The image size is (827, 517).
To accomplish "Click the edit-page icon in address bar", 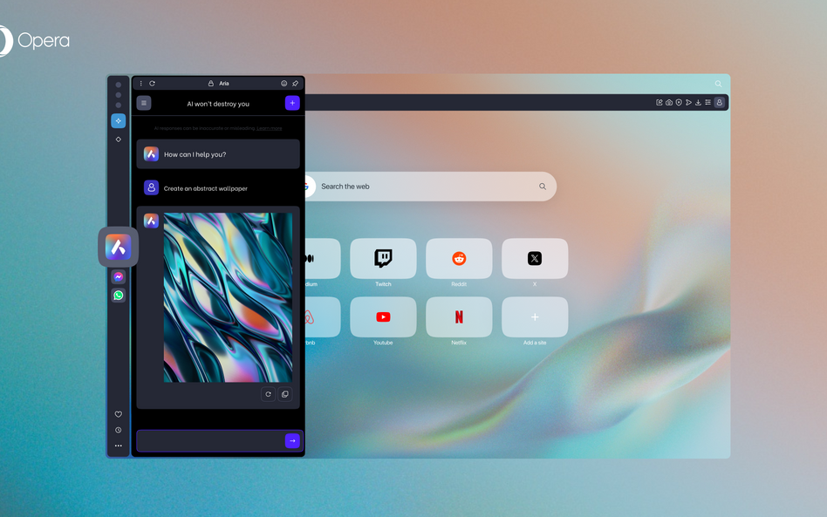I will tap(660, 102).
